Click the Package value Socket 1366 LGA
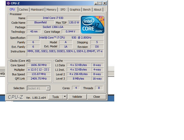The width and height of the screenshot is (184, 140). (53, 27)
